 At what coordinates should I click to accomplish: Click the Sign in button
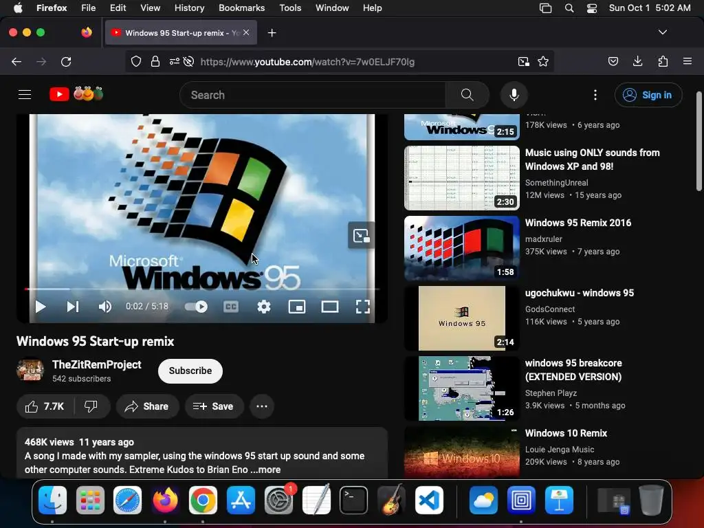648,95
